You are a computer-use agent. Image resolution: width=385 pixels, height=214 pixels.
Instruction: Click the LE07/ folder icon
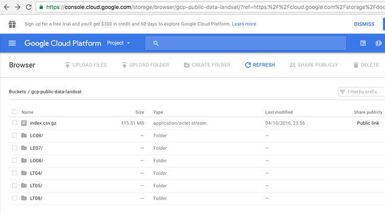click(24, 147)
